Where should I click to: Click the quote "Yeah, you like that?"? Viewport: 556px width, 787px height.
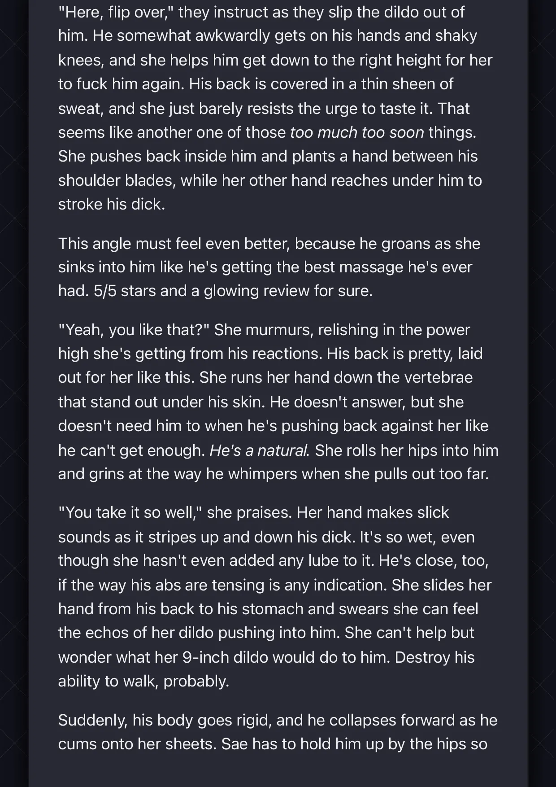134,330
